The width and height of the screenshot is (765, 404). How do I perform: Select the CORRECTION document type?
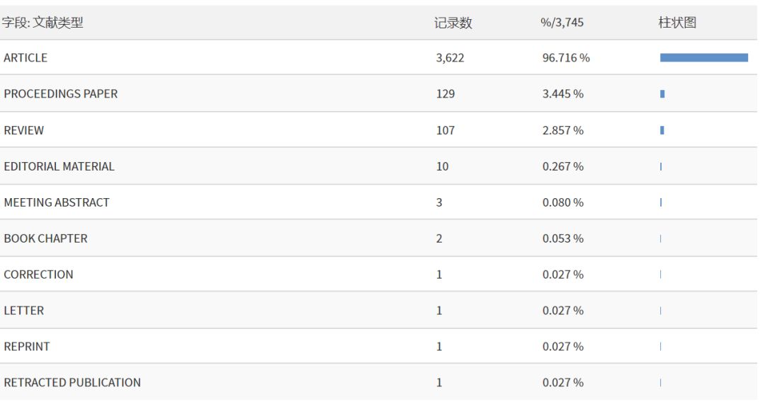39,275
